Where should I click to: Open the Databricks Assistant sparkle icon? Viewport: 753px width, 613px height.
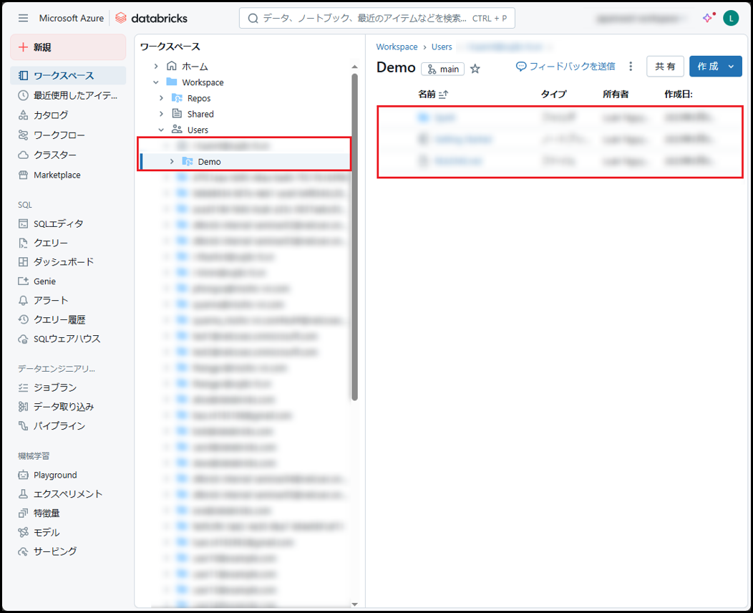(709, 18)
